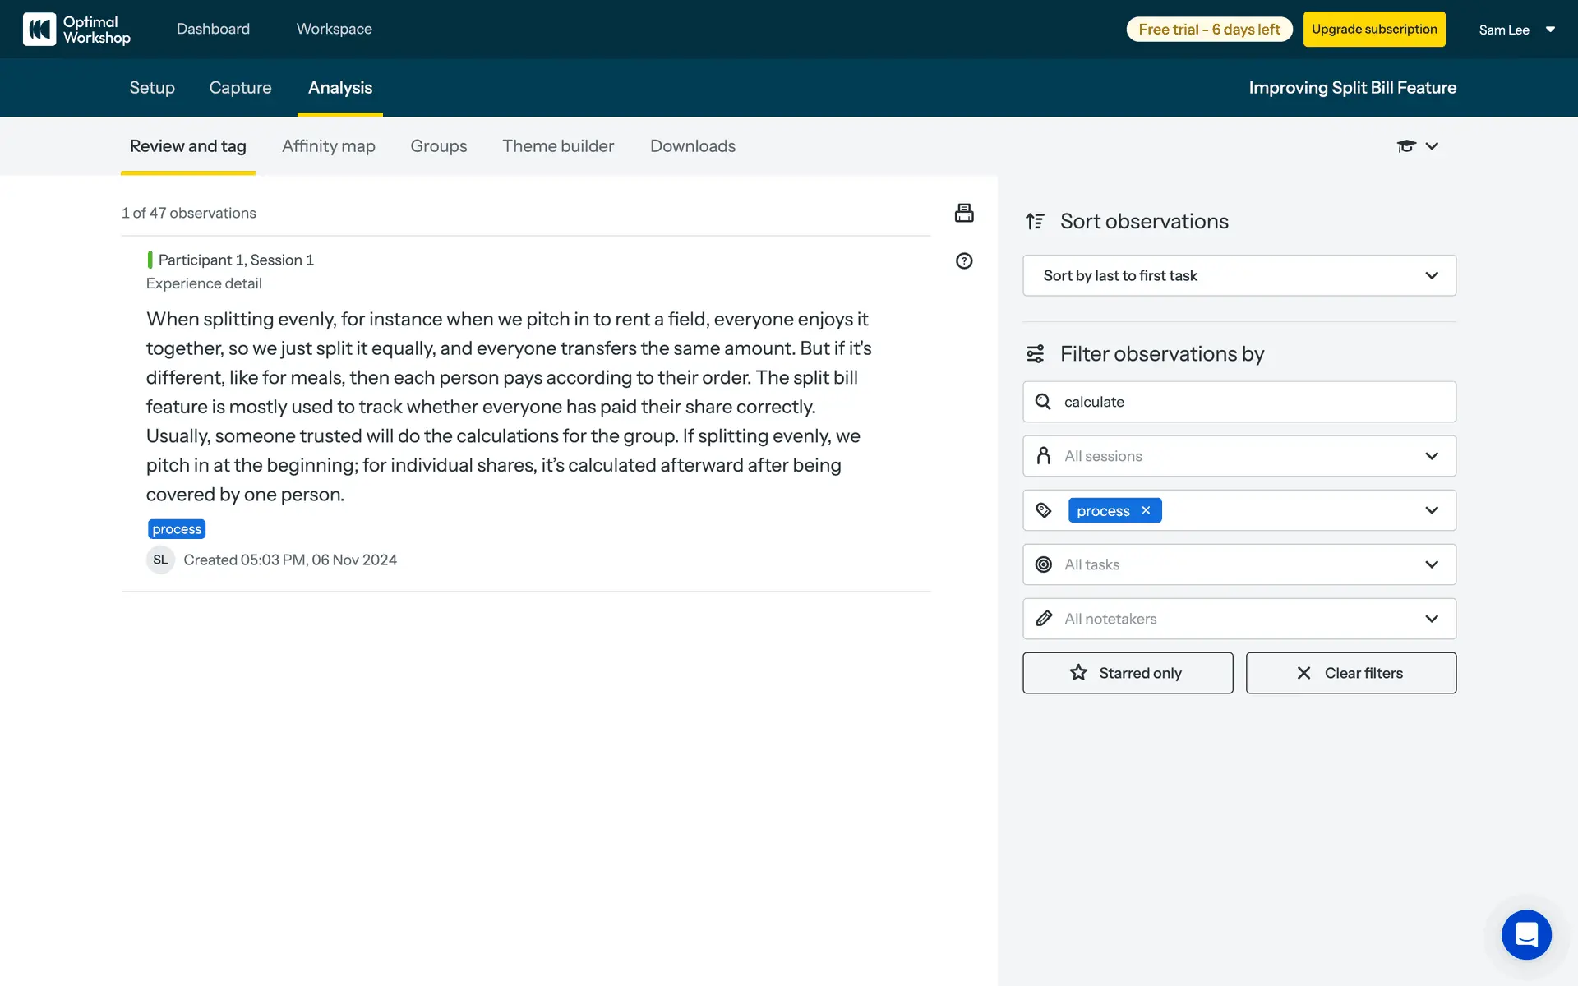The width and height of the screenshot is (1578, 986).
Task: Open the chat support bubble
Action: click(x=1526, y=934)
